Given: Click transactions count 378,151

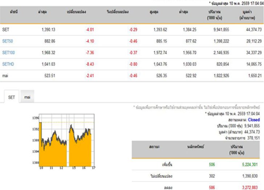Looking at the screenshot, I should tap(253, 138).
